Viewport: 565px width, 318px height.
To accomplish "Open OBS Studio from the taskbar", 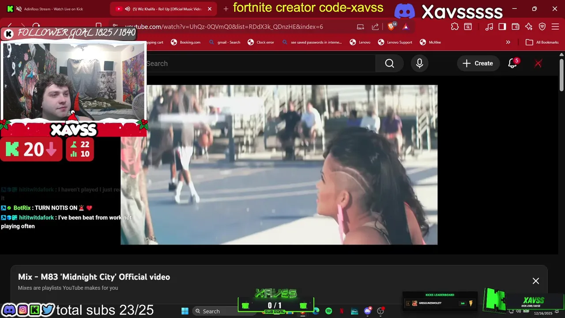I will coord(380,311).
